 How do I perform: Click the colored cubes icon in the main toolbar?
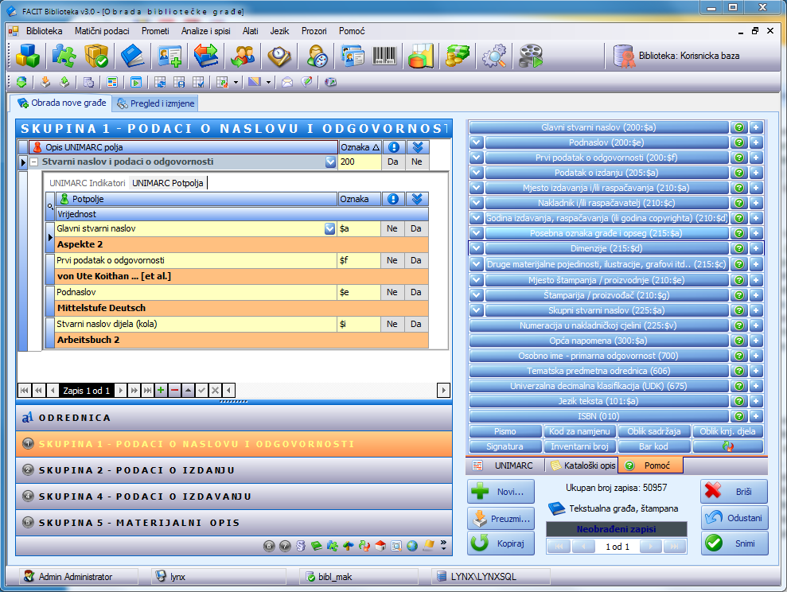(28, 56)
